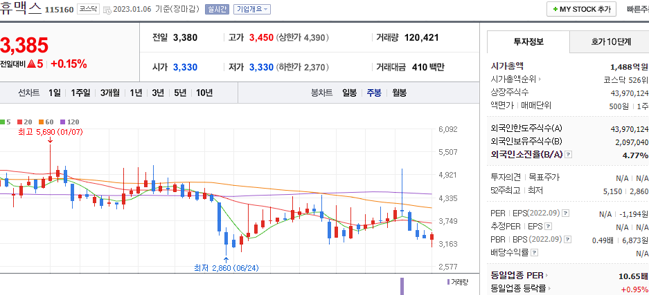Select the 코스닥 market label

point(88,9)
